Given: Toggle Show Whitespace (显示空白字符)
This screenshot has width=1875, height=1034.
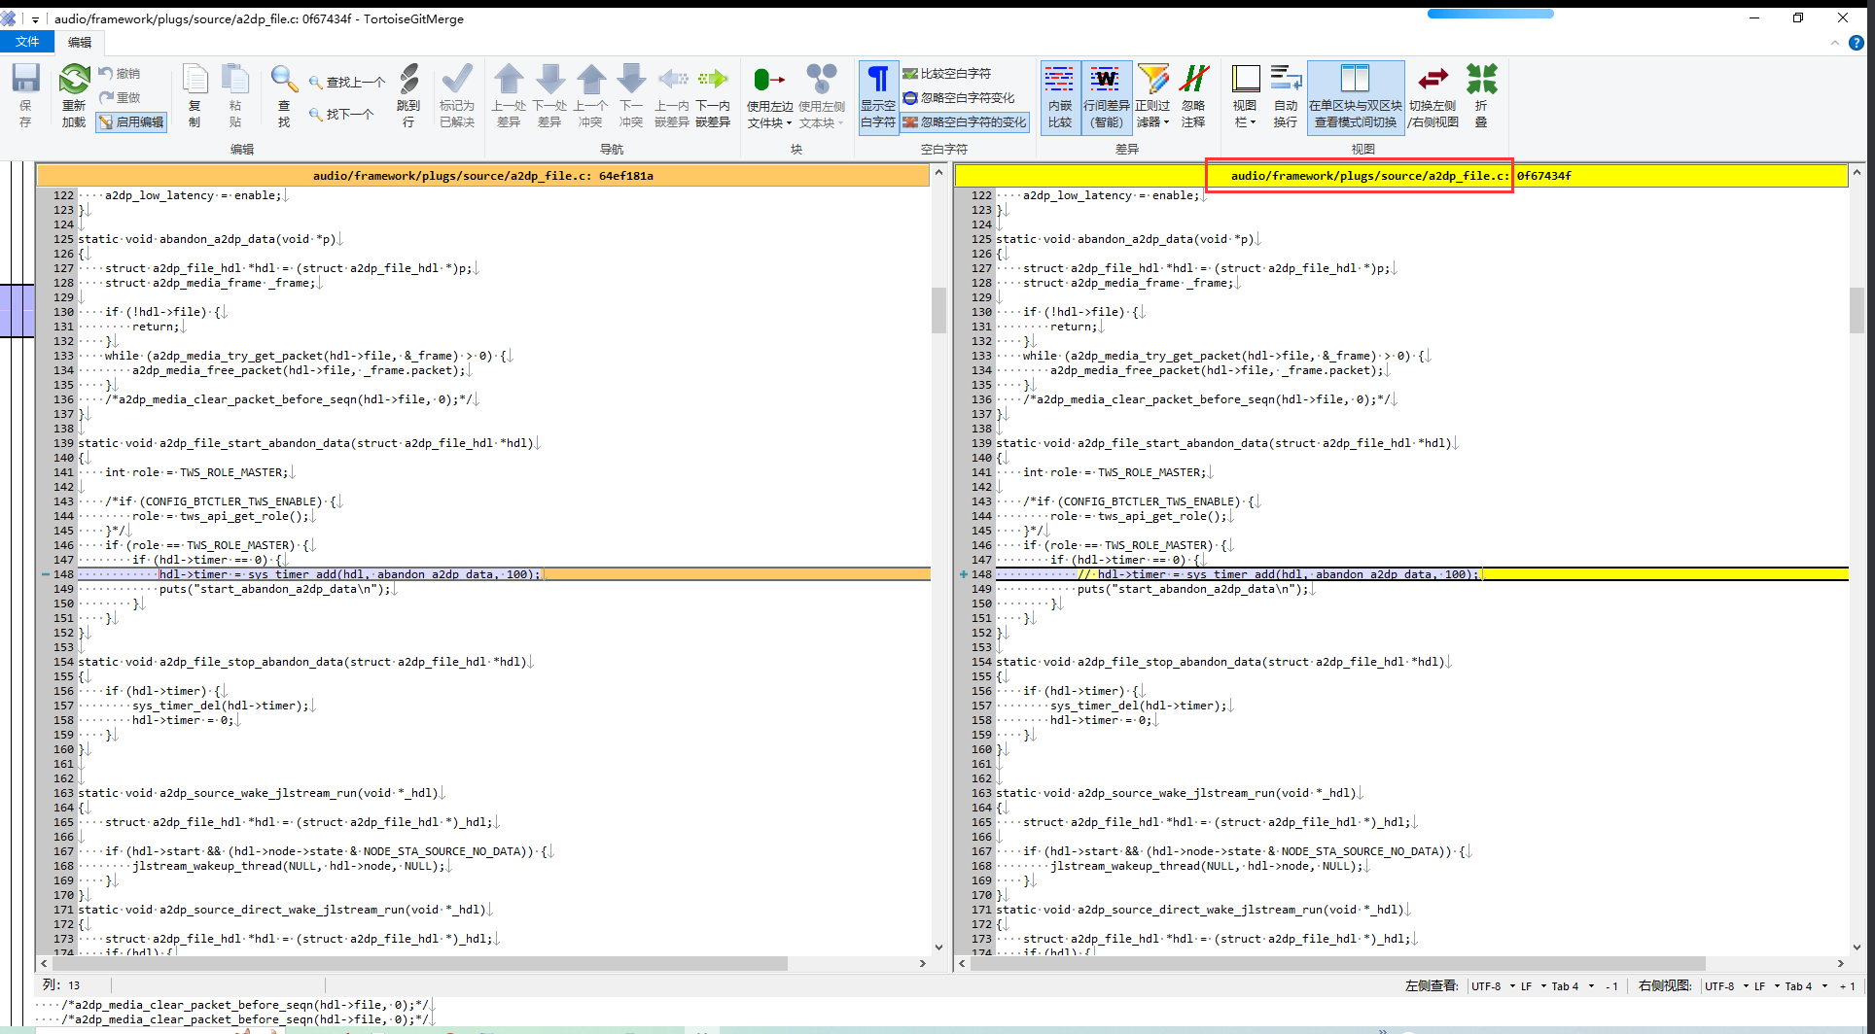Looking at the screenshot, I should pos(877,95).
